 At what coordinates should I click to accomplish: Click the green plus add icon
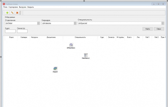[7, 13]
